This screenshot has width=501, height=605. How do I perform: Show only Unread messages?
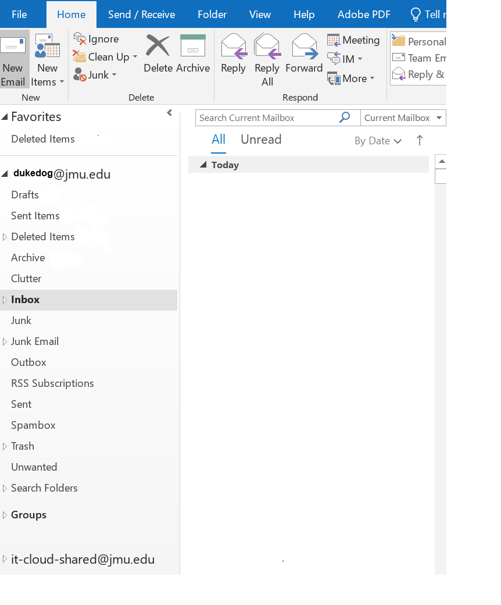click(261, 139)
